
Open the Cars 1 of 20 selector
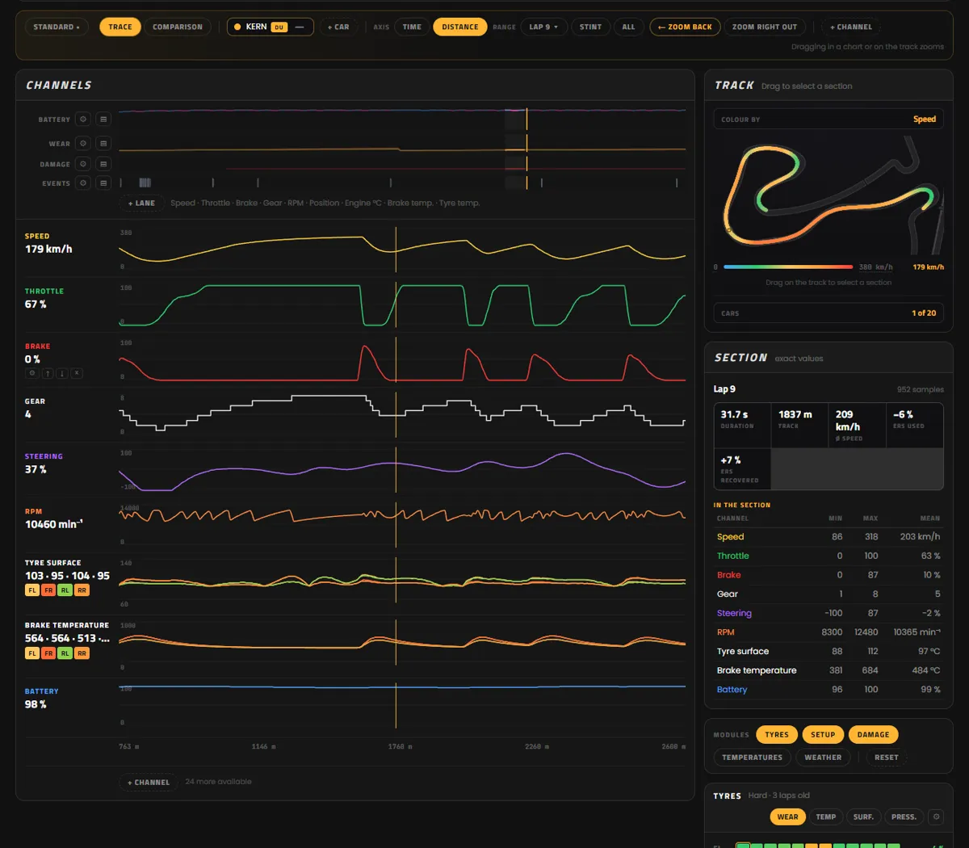pos(828,313)
